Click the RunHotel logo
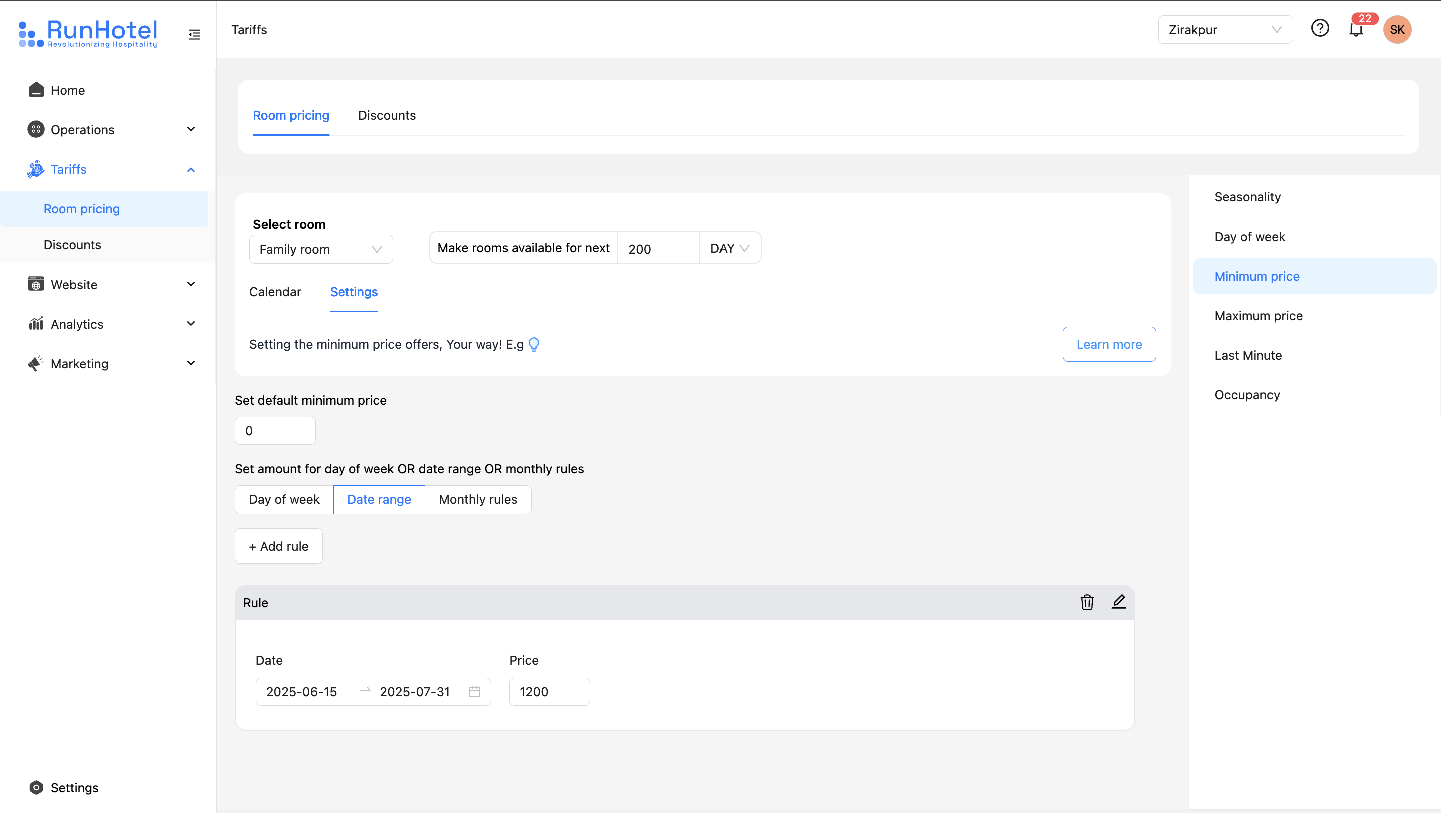 click(88, 33)
